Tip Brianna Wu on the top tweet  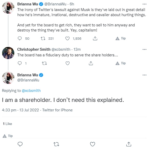pyautogui.click(x=121, y=38)
